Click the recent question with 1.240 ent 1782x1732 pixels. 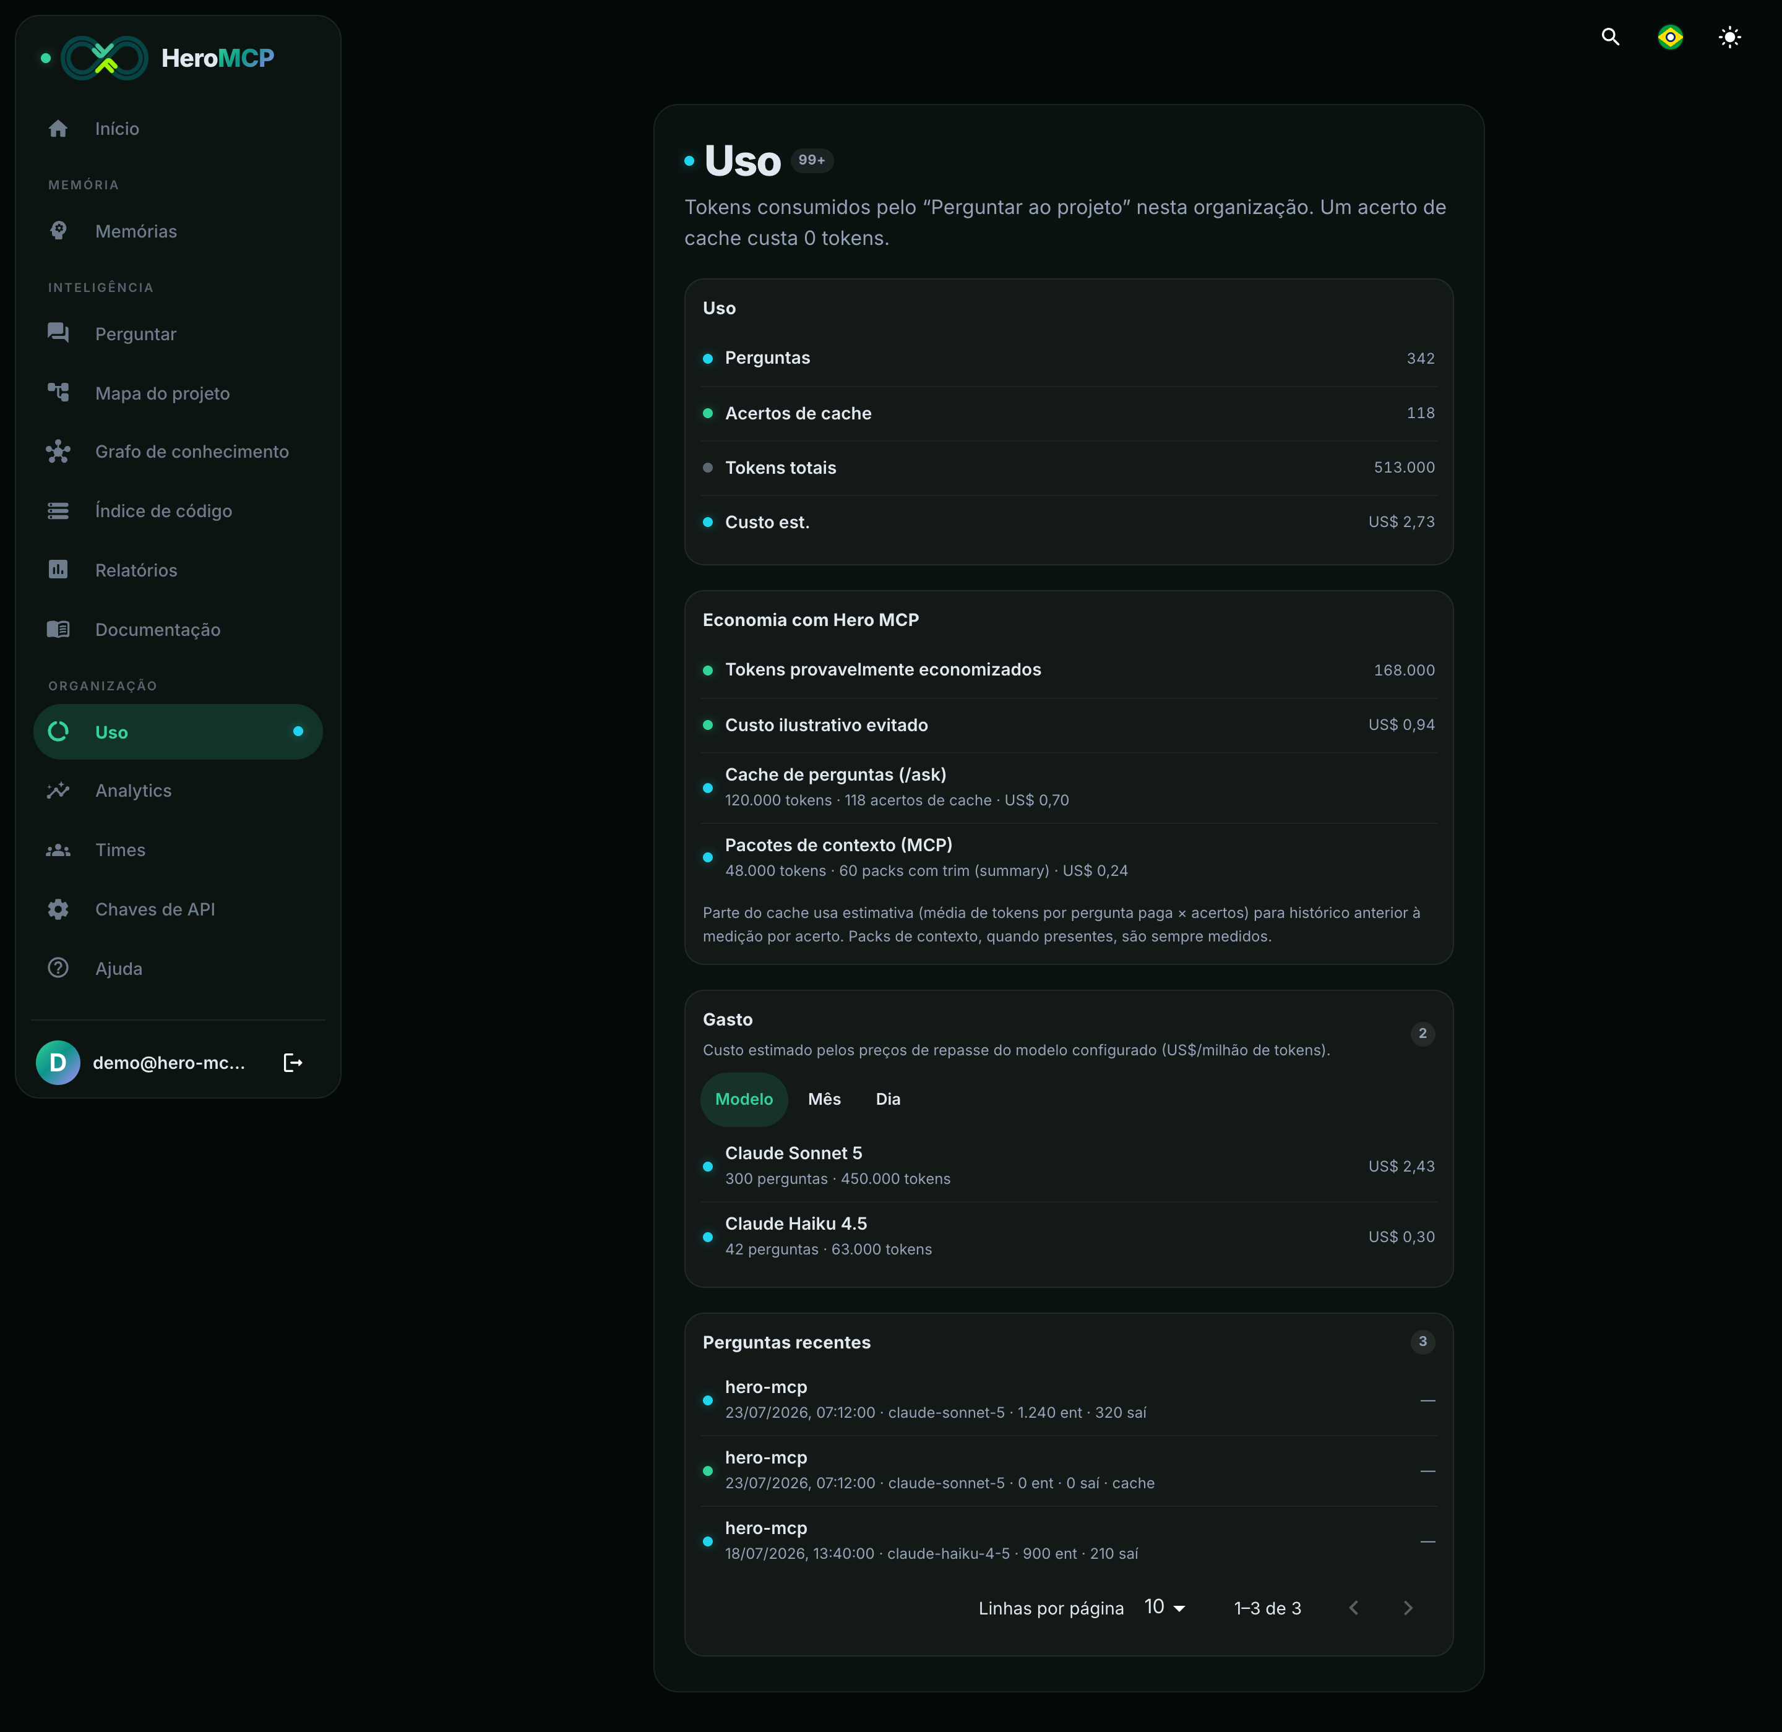(x=1069, y=1401)
